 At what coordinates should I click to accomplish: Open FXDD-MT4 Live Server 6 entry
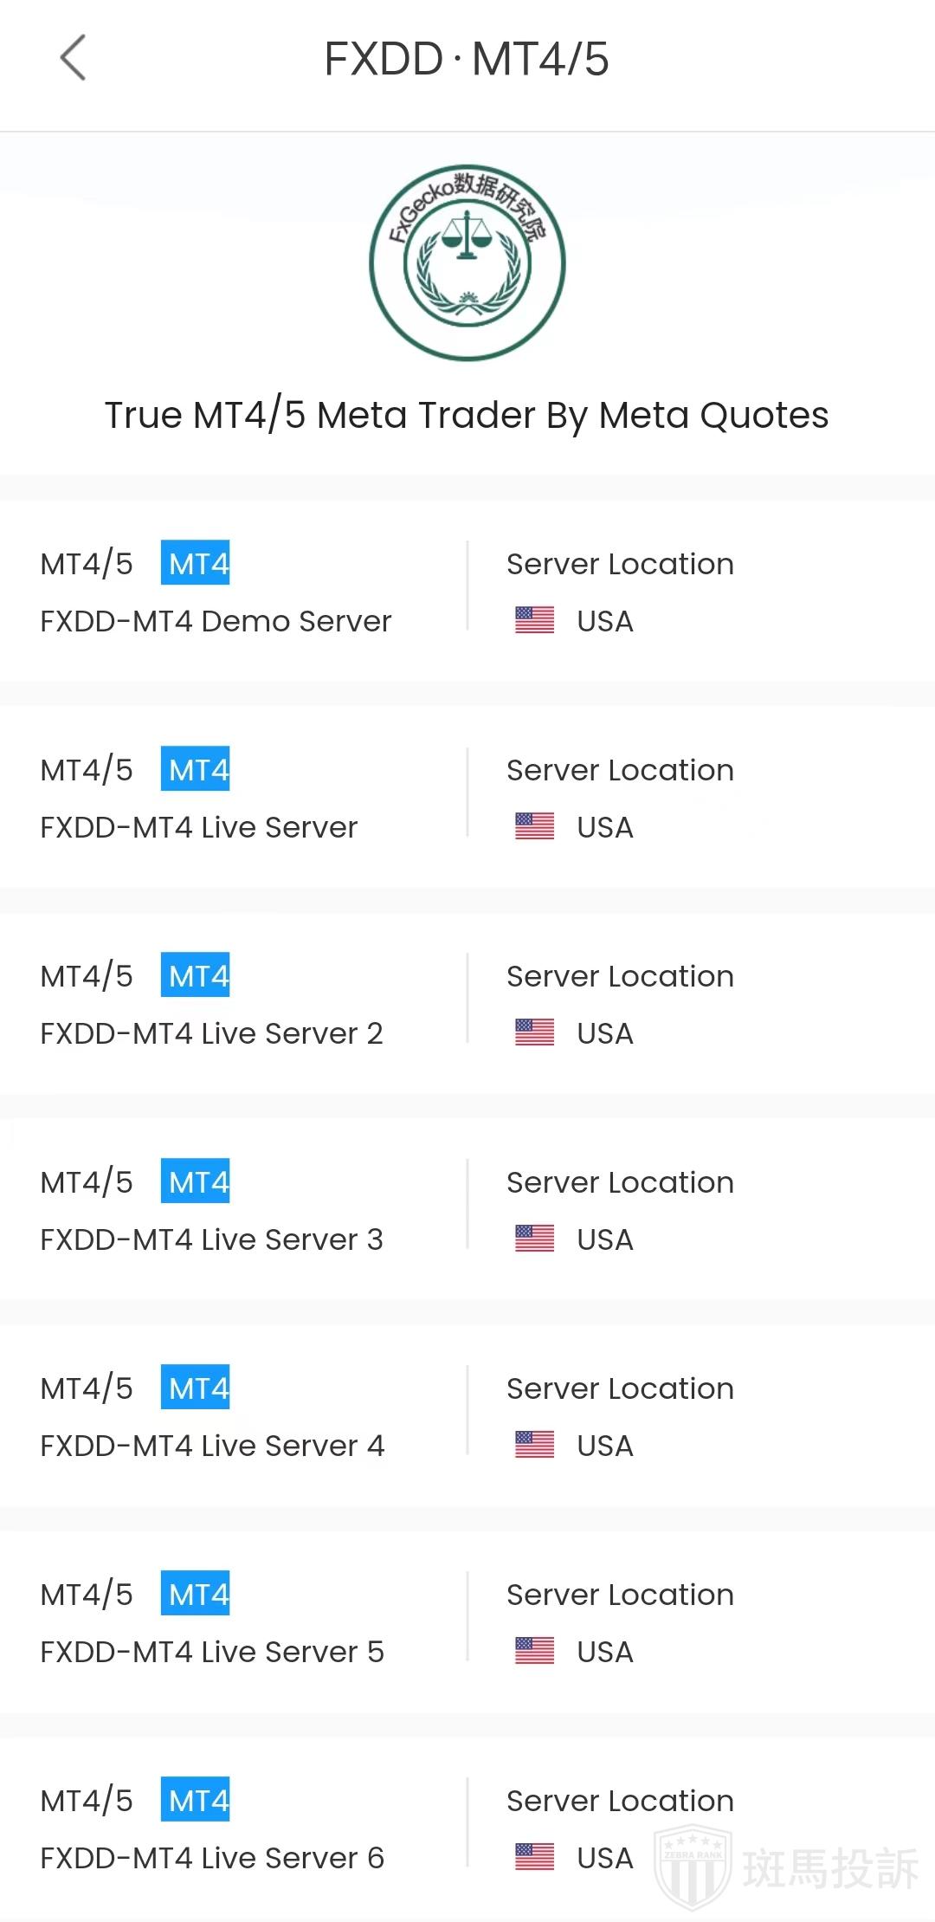click(212, 1858)
